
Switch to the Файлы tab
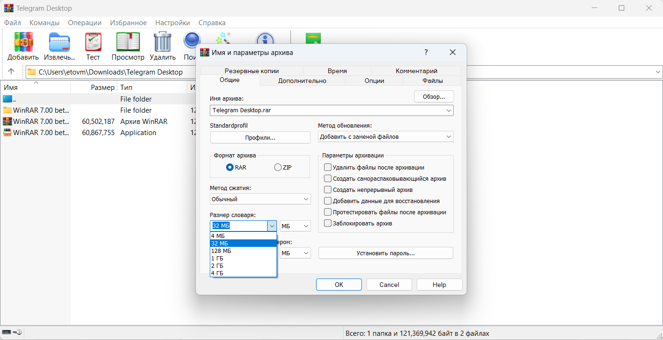[433, 81]
